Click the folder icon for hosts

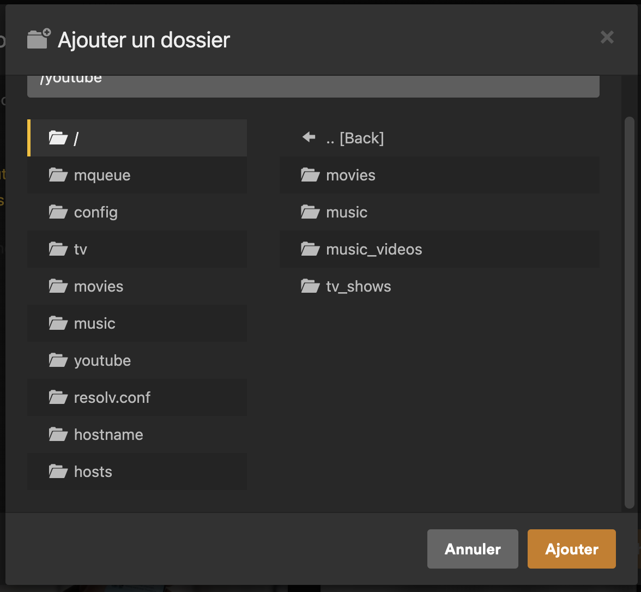58,472
